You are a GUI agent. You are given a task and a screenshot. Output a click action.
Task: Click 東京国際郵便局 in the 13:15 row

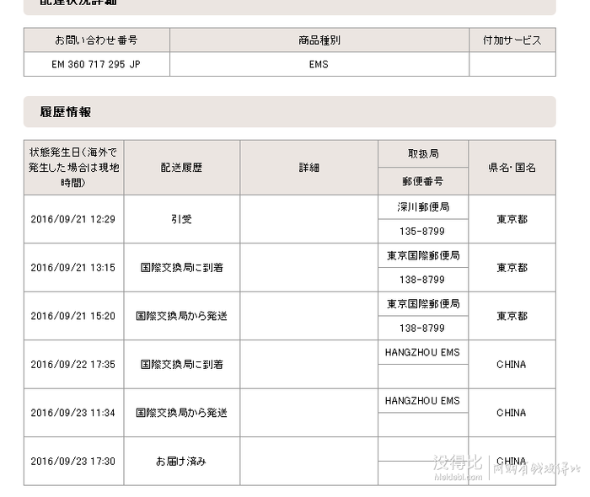pos(423,255)
